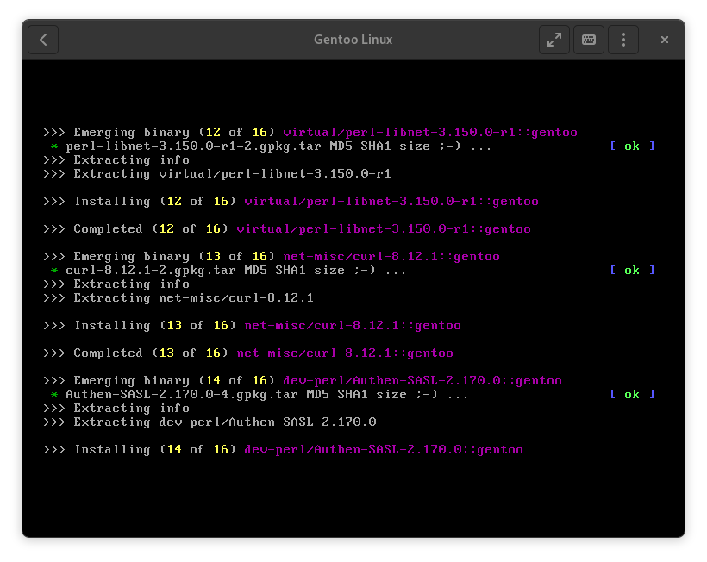The width and height of the screenshot is (707, 562).
Task: Click Installing (14 of 16) Authen-SASL line
Action: pyautogui.click(x=283, y=450)
